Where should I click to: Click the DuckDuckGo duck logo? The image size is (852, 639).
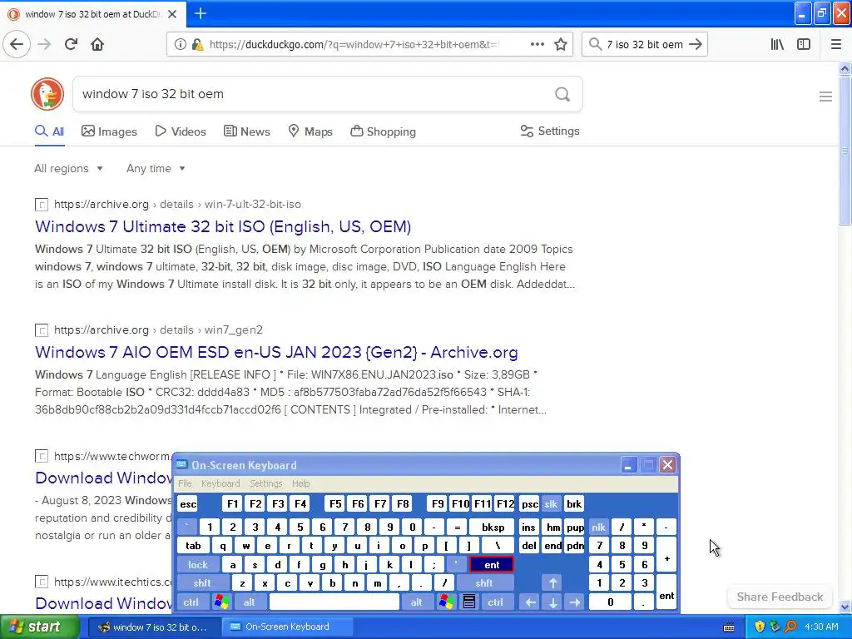(47, 94)
